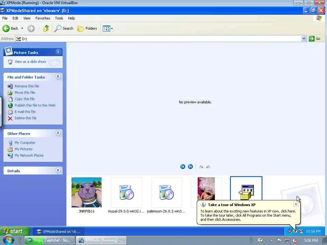The height and width of the screenshot is (245, 327).
Task: Click Publish this file to the Web
Action: 35,105
